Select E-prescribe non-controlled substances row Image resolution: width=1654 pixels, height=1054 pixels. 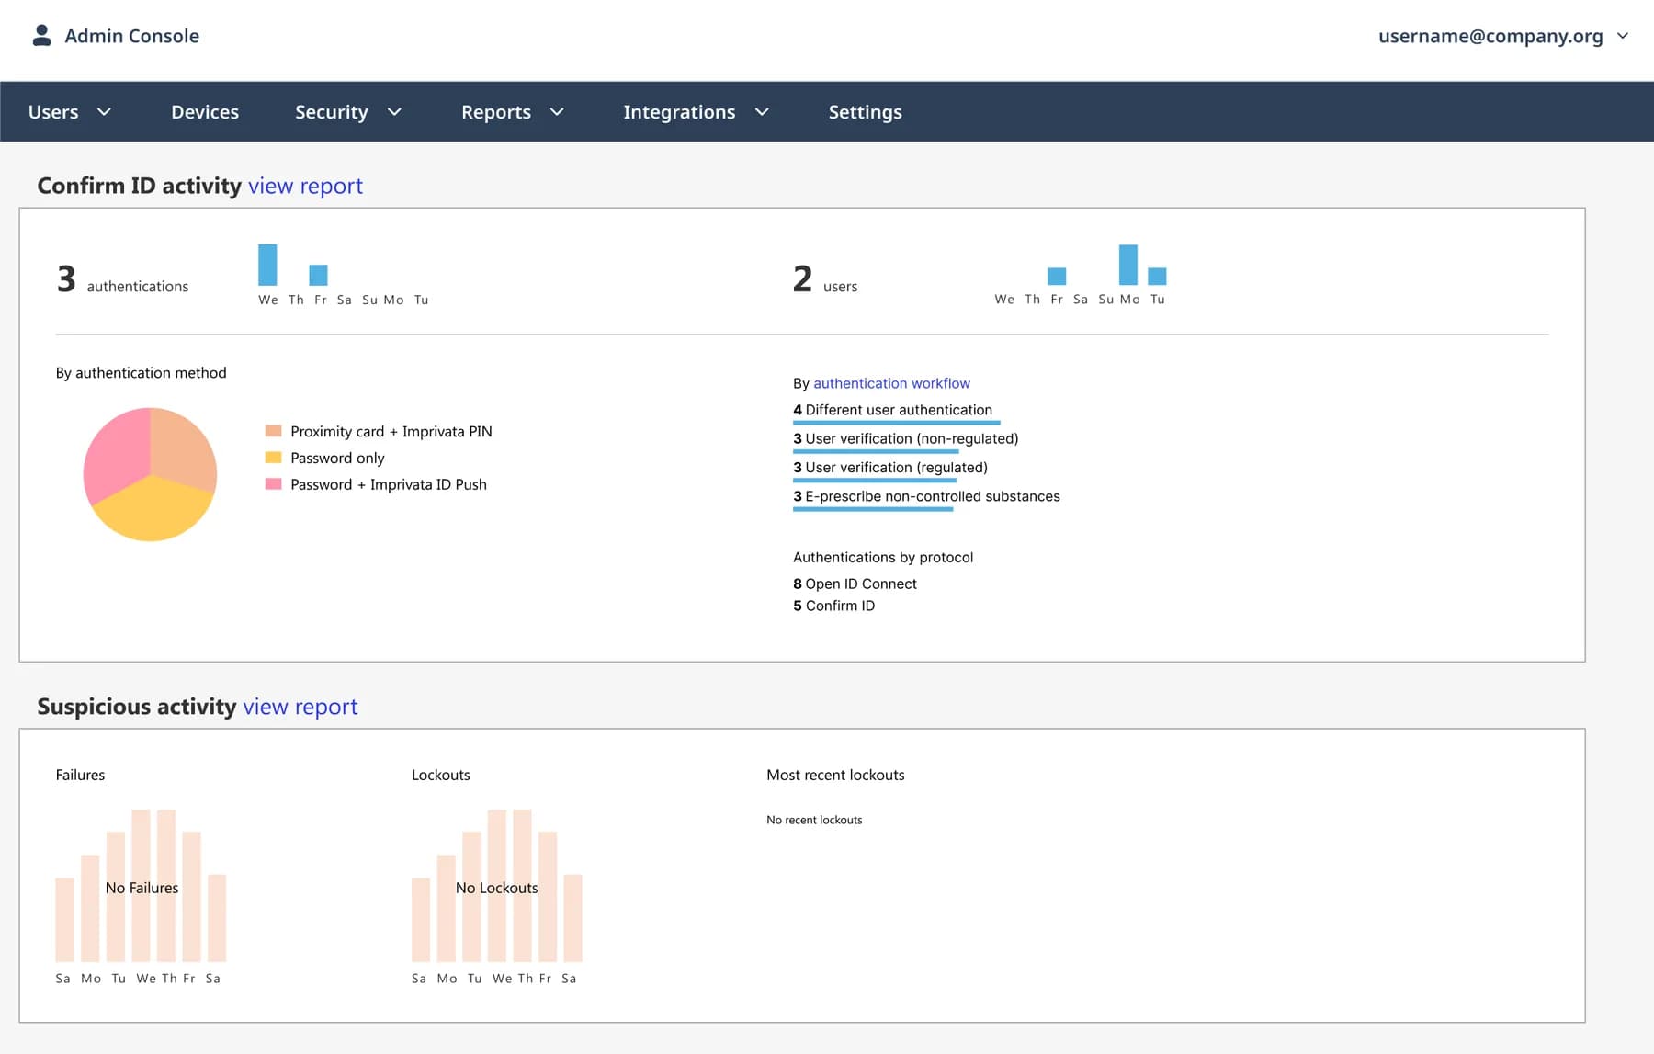coord(926,499)
